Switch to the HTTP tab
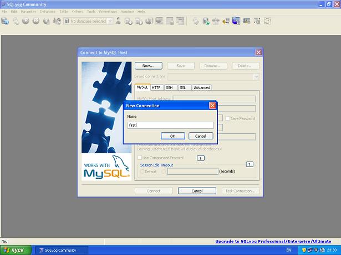This screenshot has width=341, height=255. [156, 88]
